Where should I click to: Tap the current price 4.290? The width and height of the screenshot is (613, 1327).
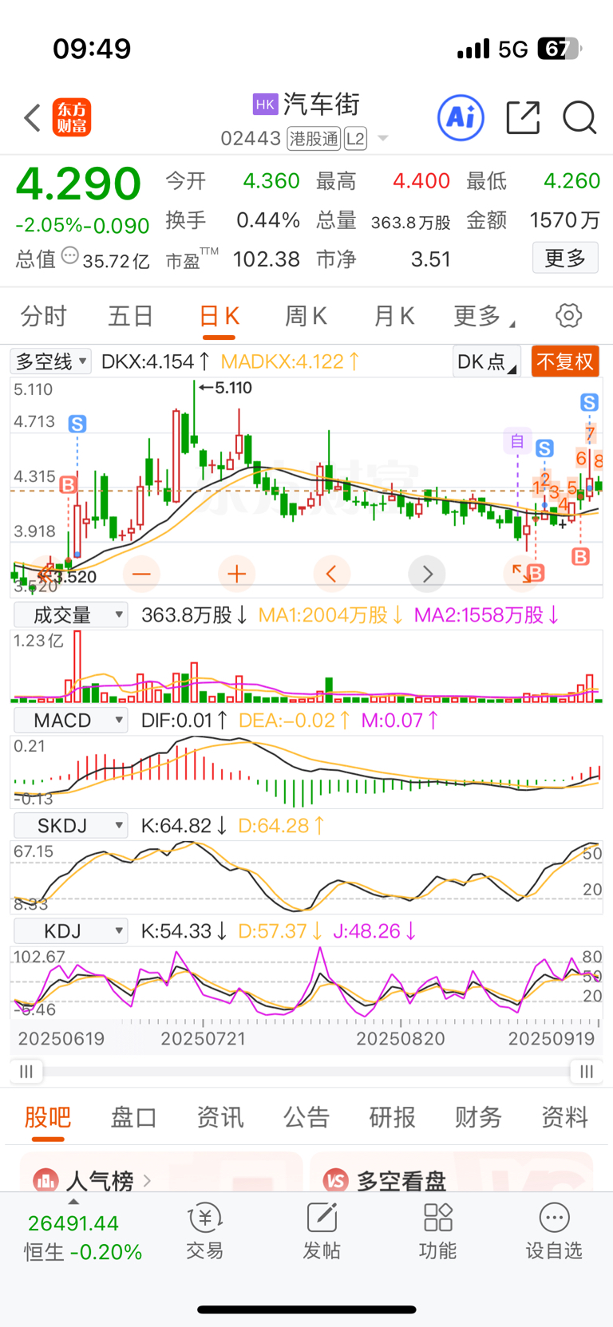click(78, 184)
